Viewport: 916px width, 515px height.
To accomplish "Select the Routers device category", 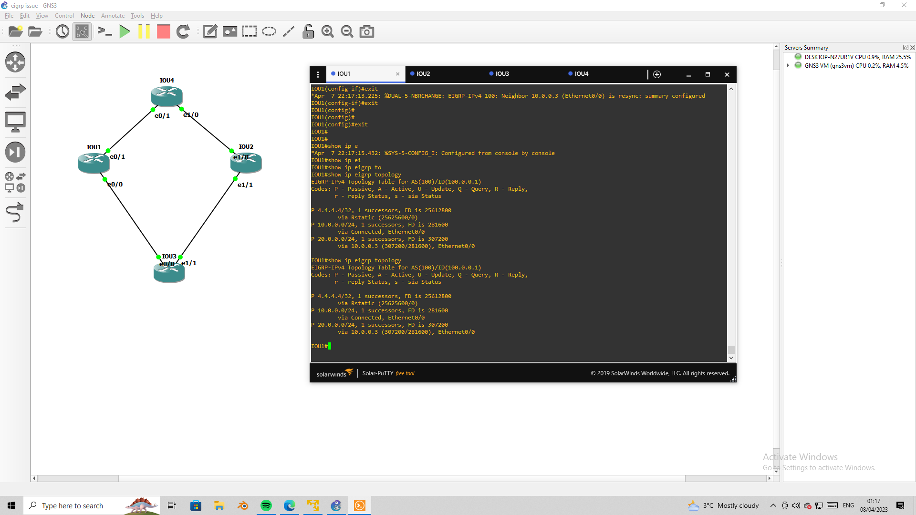I will [x=15, y=62].
